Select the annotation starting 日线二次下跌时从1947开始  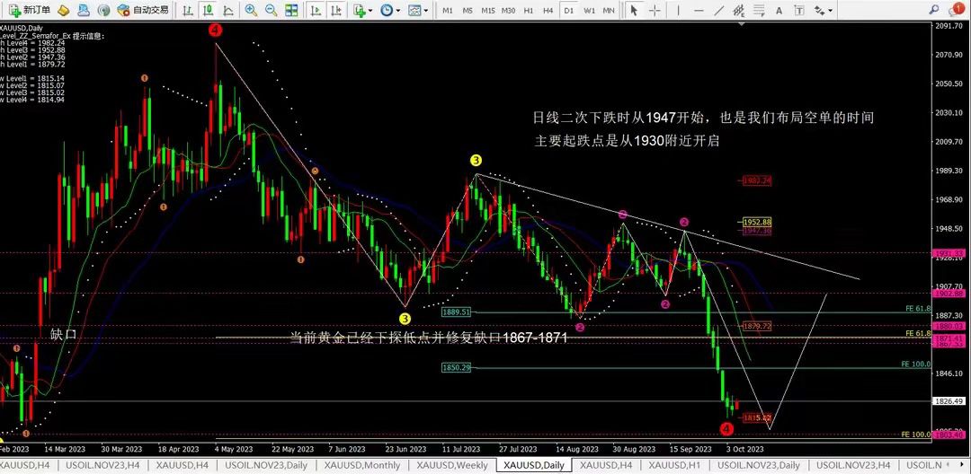[x=704, y=118]
